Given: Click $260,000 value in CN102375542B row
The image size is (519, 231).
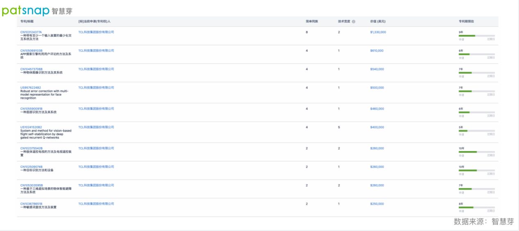Looking at the screenshot, I should tap(377, 148).
